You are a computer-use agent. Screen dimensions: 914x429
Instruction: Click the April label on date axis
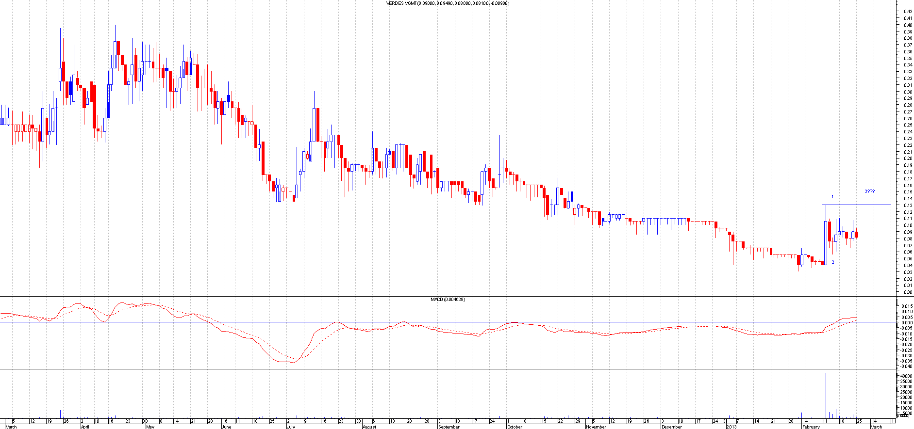(x=85, y=427)
